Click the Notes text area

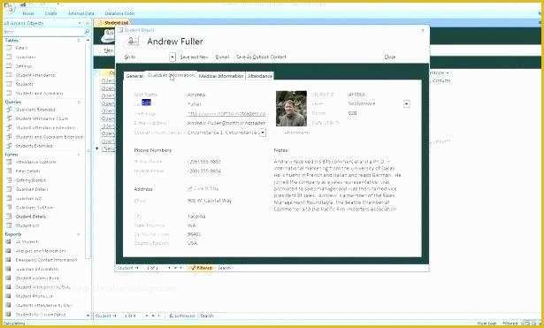(339, 186)
